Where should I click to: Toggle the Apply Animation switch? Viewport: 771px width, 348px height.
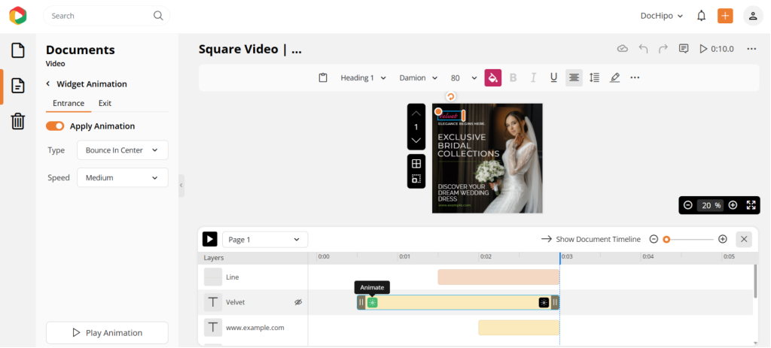[55, 126]
